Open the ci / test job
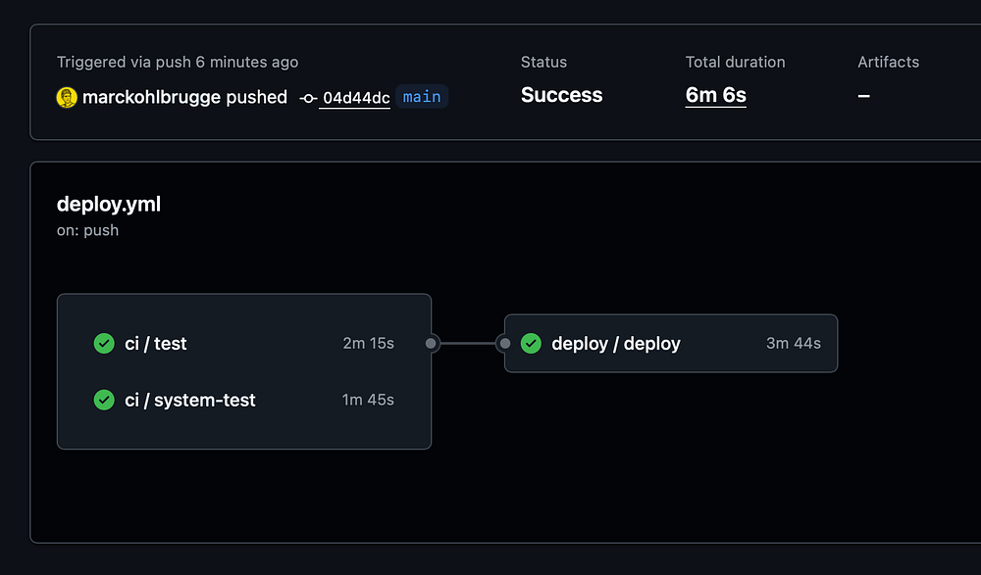 click(x=156, y=344)
